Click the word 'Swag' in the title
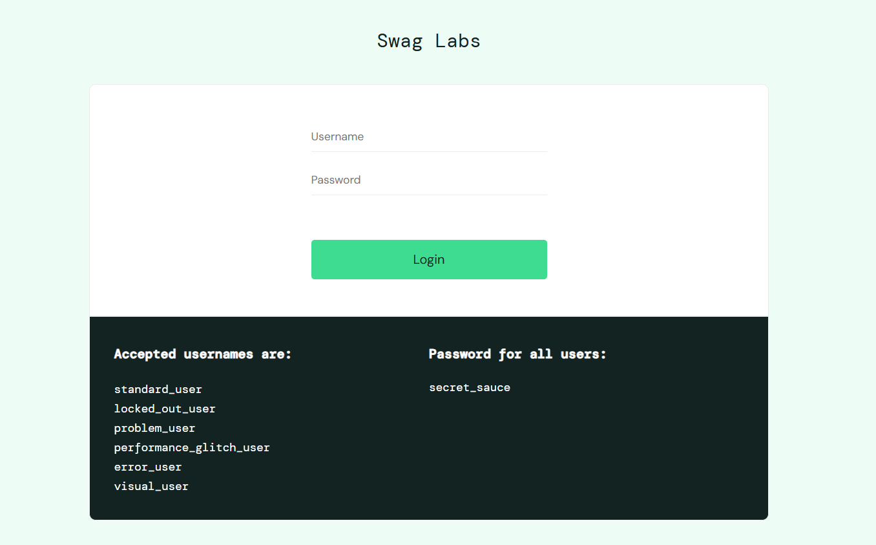 (x=400, y=41)
